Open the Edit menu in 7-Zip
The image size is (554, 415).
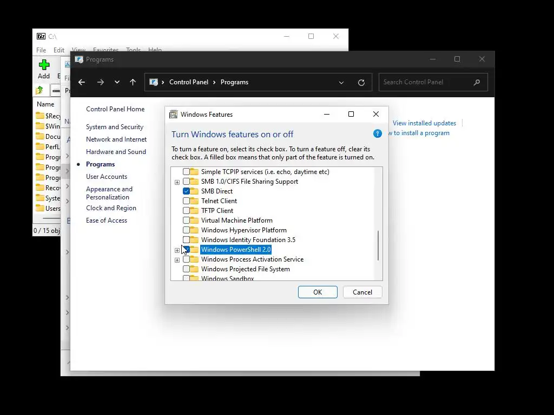[58, 50]
